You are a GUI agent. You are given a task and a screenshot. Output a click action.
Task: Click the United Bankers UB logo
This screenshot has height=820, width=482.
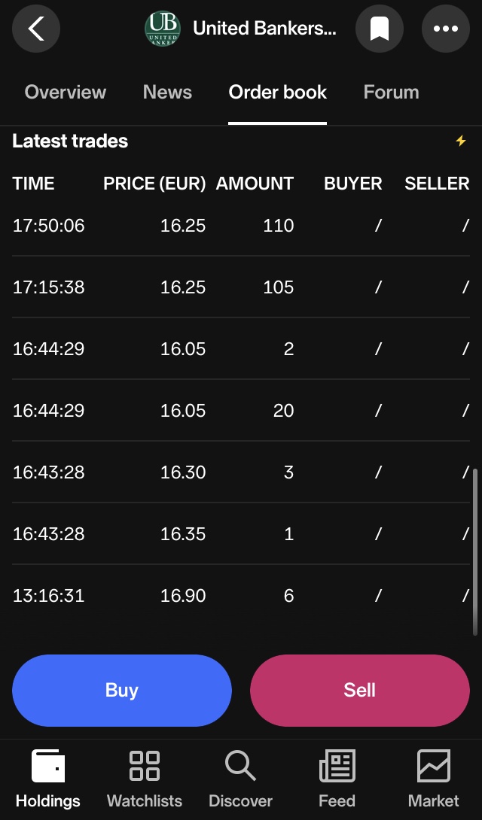(x=163, y=29)
